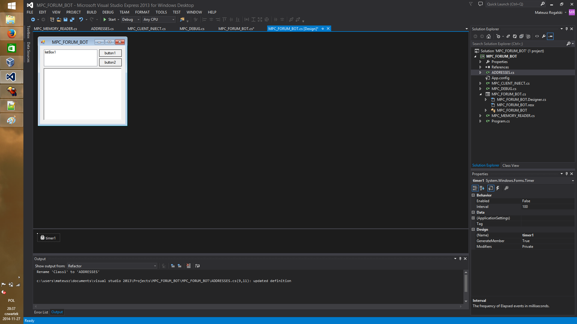Screen dimensions: 577x324
Task: Open the solution configuration Debug dropdown
Action: 131,19
